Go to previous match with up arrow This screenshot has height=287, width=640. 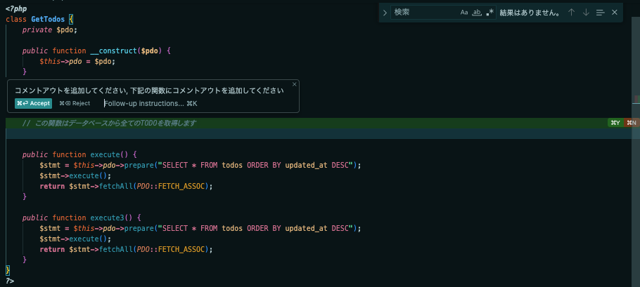click(571, 13)
